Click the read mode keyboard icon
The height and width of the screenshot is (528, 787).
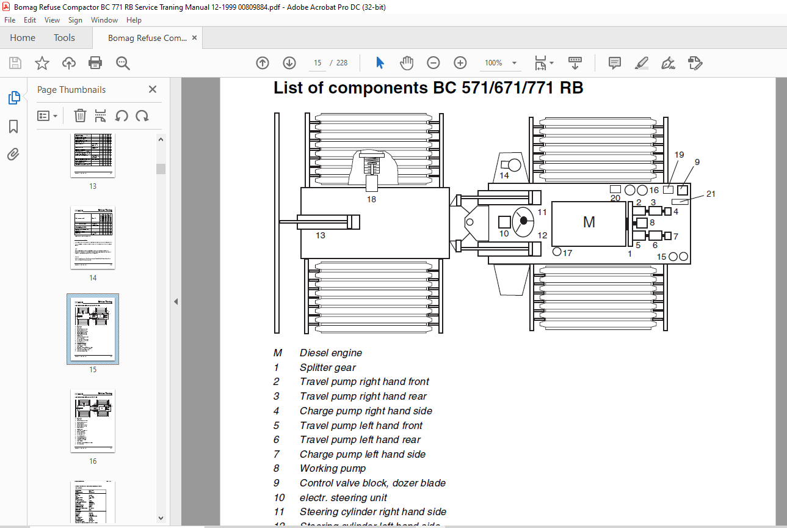[575, 63]
